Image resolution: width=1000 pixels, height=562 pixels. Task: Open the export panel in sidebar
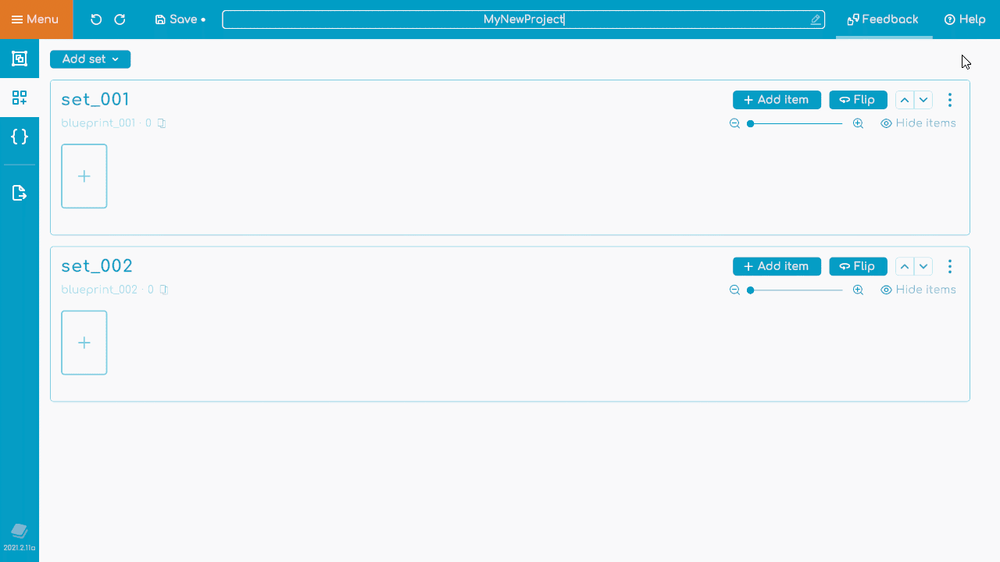pyautogui.click(x=20, y=193)
